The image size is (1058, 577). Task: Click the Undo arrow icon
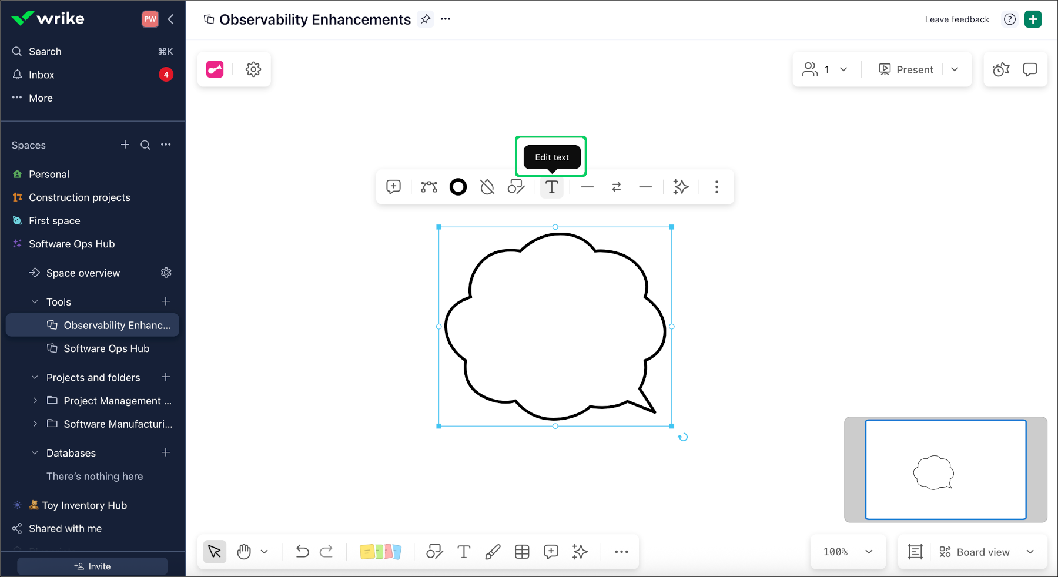[x=302, y=552]
